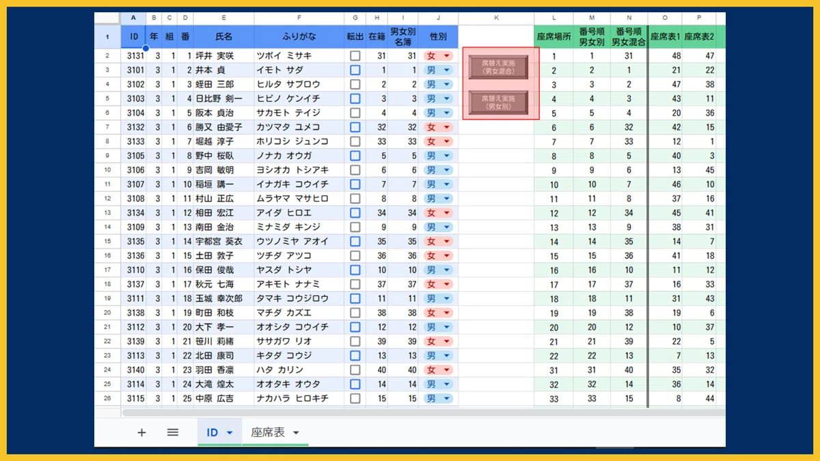Image resolution: width=820 pixels, height=461 pixels.
Task: Tick the 転出 checkbox for 日比野 剣一
Action: point(355,99)
